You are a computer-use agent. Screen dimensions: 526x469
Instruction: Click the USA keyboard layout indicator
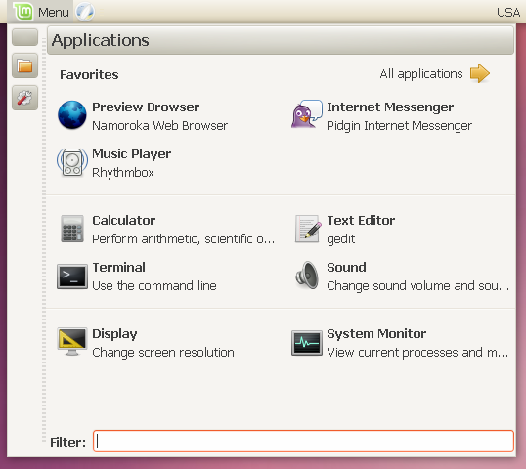(x=508, y=13)
